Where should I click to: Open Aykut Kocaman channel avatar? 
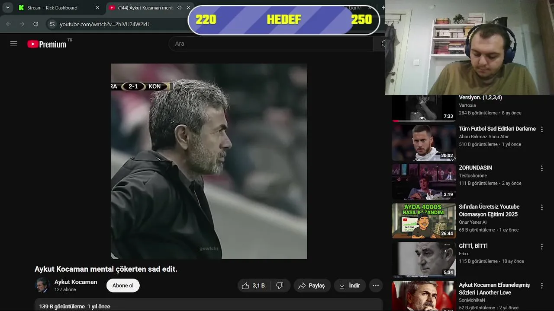42,286
